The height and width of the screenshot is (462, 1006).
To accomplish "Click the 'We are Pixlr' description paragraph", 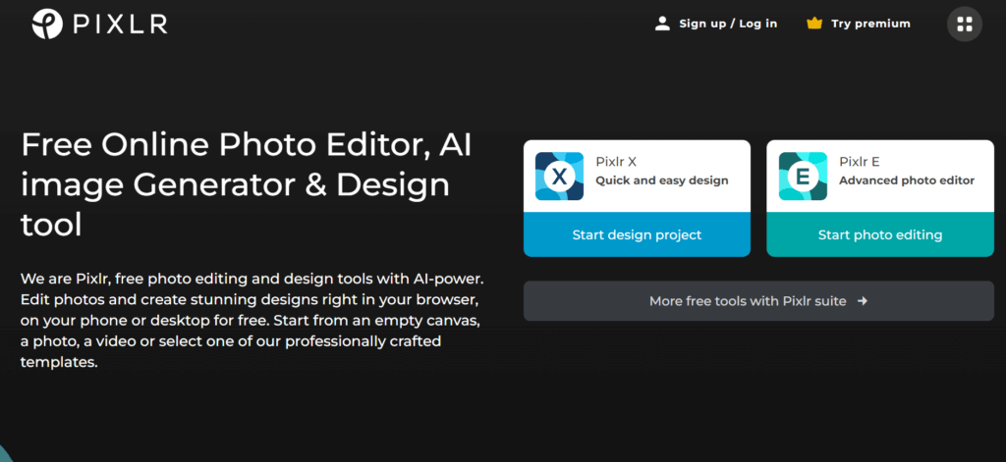I will coord(251,321).
